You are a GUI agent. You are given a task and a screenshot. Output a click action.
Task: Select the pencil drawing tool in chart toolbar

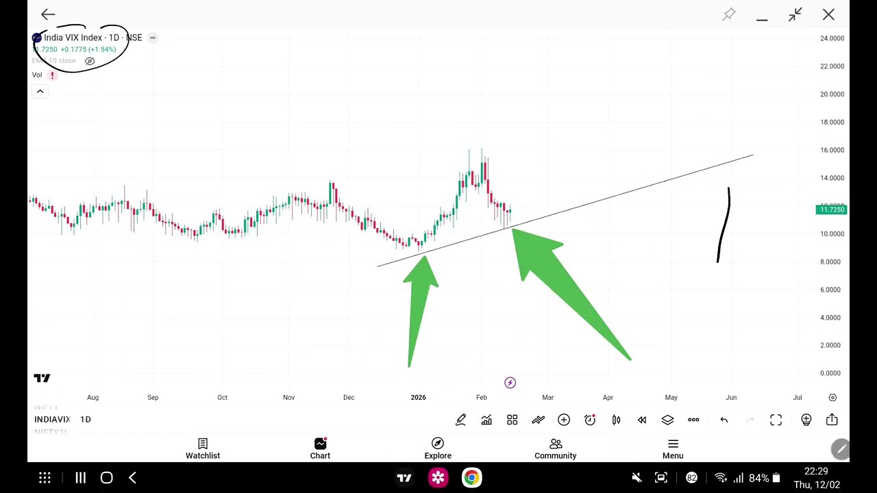pos(460,420)
